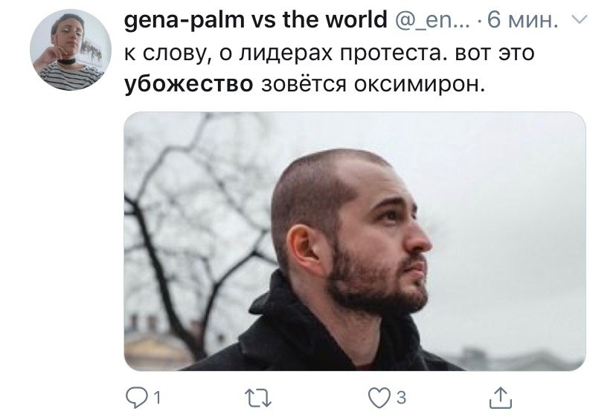This screenshot has width=616, height=420.
Task: Select the bold word убожество
Action: pyautogui.click(x=188, y=84)
